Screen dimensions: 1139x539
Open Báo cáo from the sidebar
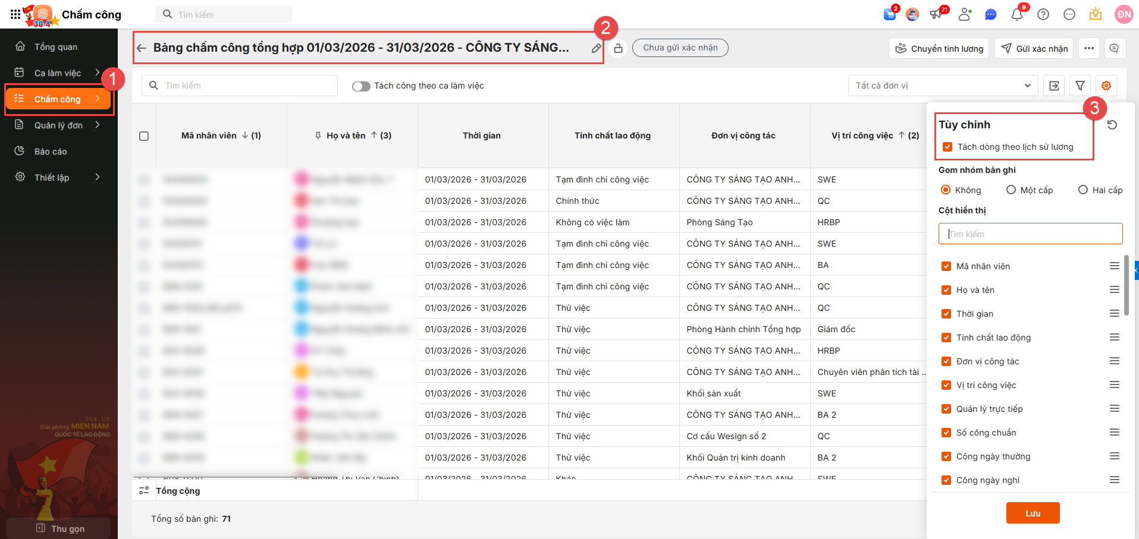[51, 152]
